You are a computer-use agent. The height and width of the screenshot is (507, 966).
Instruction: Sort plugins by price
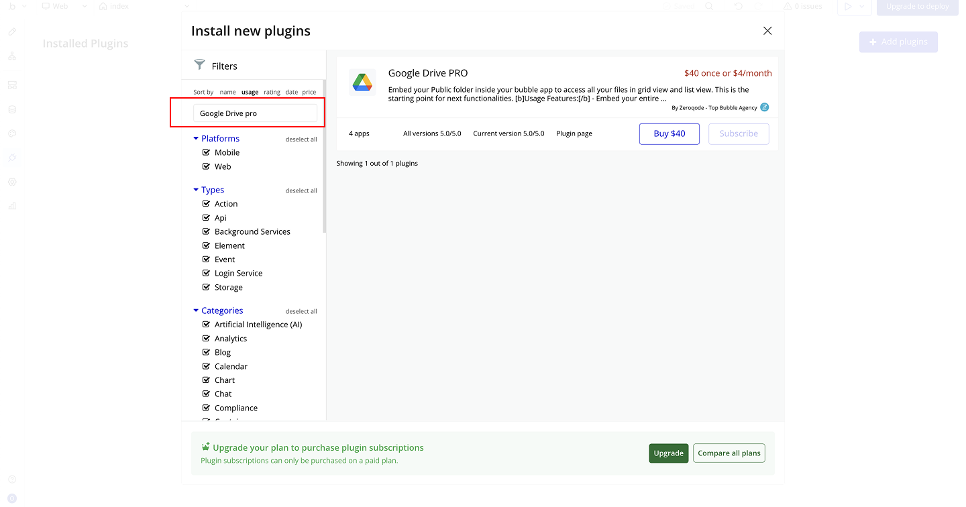(309, 93)
